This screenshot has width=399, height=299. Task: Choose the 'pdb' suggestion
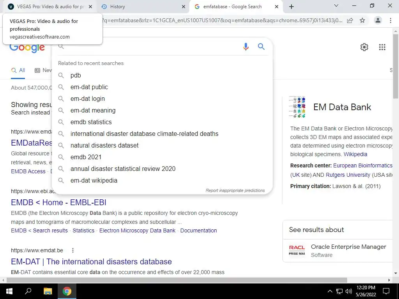[x=162, y=75]
